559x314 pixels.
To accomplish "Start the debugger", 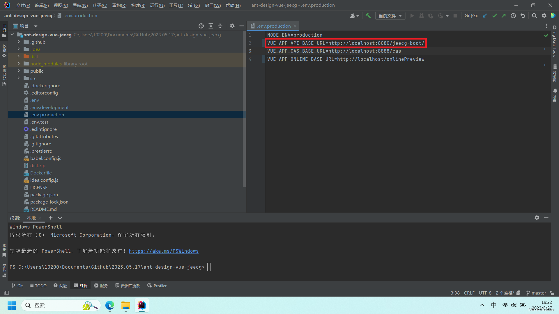I will [x=422, y=16].
